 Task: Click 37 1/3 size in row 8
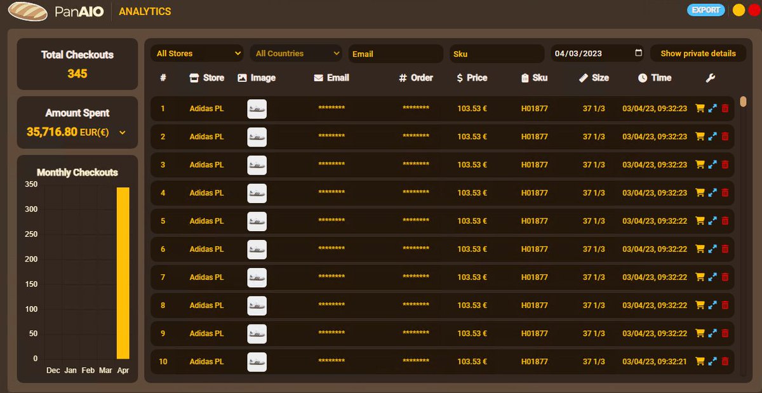[594, 305]
